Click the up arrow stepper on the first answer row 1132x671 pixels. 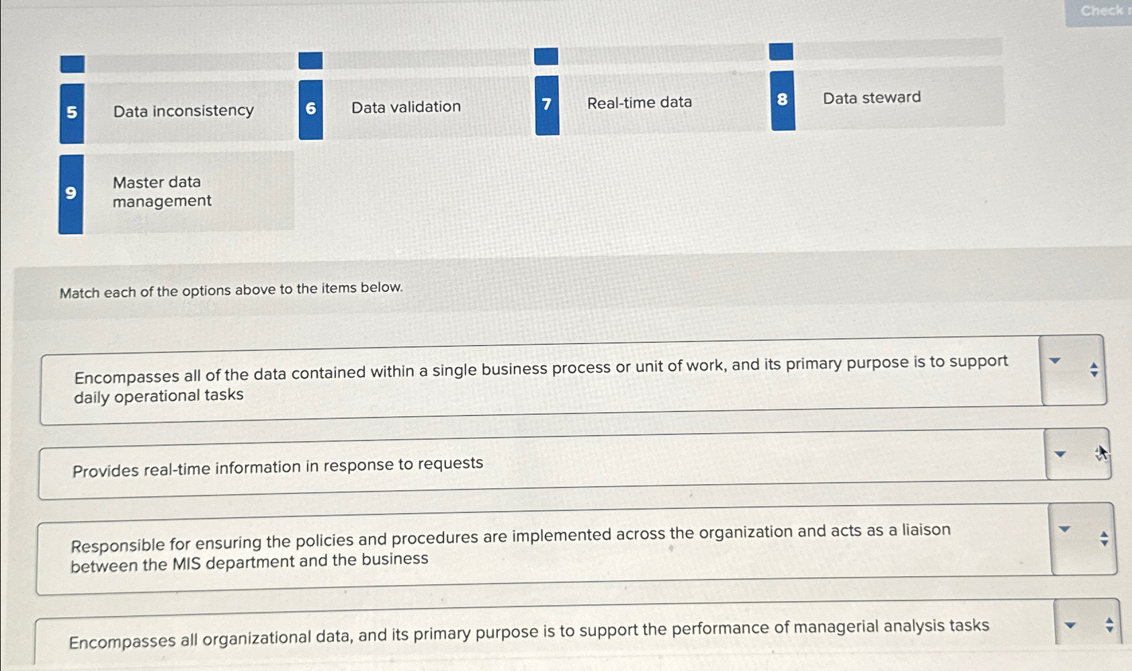click(1093, 364)
